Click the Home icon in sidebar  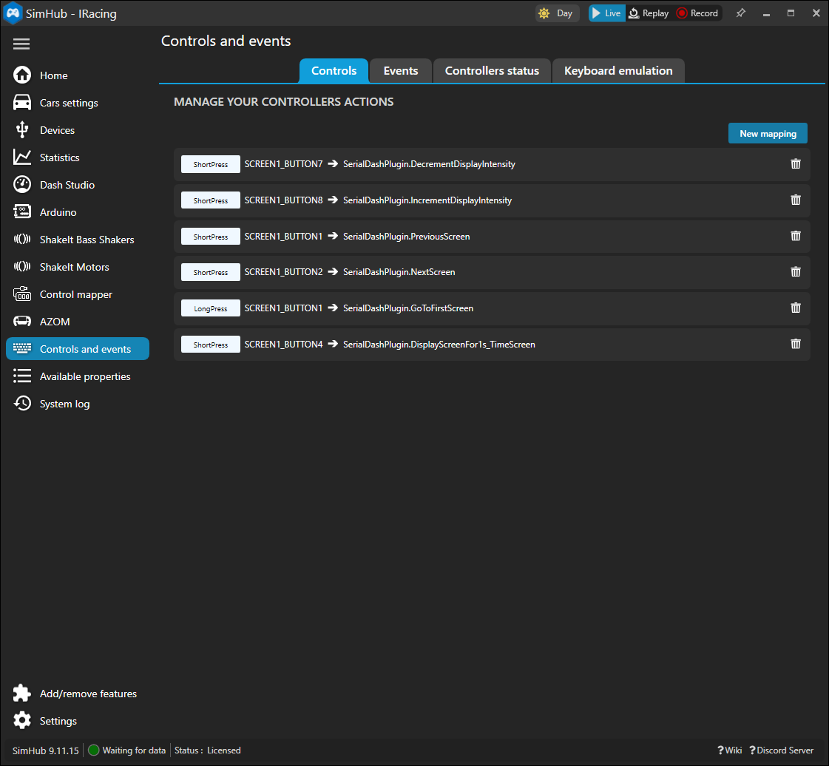22,75
